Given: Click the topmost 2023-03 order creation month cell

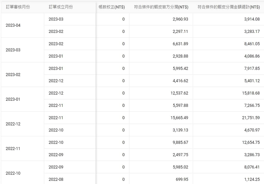Looking at the screenshot, I should (56, 19).
